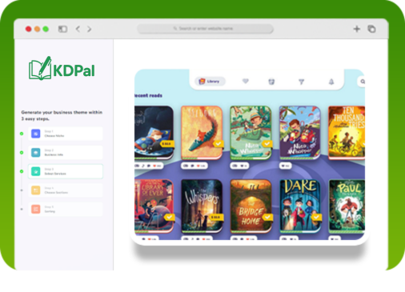Go forward with the browser forward arrow
Image resolution: width=405 pixels, height=292 pixels.
tap(90, 29)
